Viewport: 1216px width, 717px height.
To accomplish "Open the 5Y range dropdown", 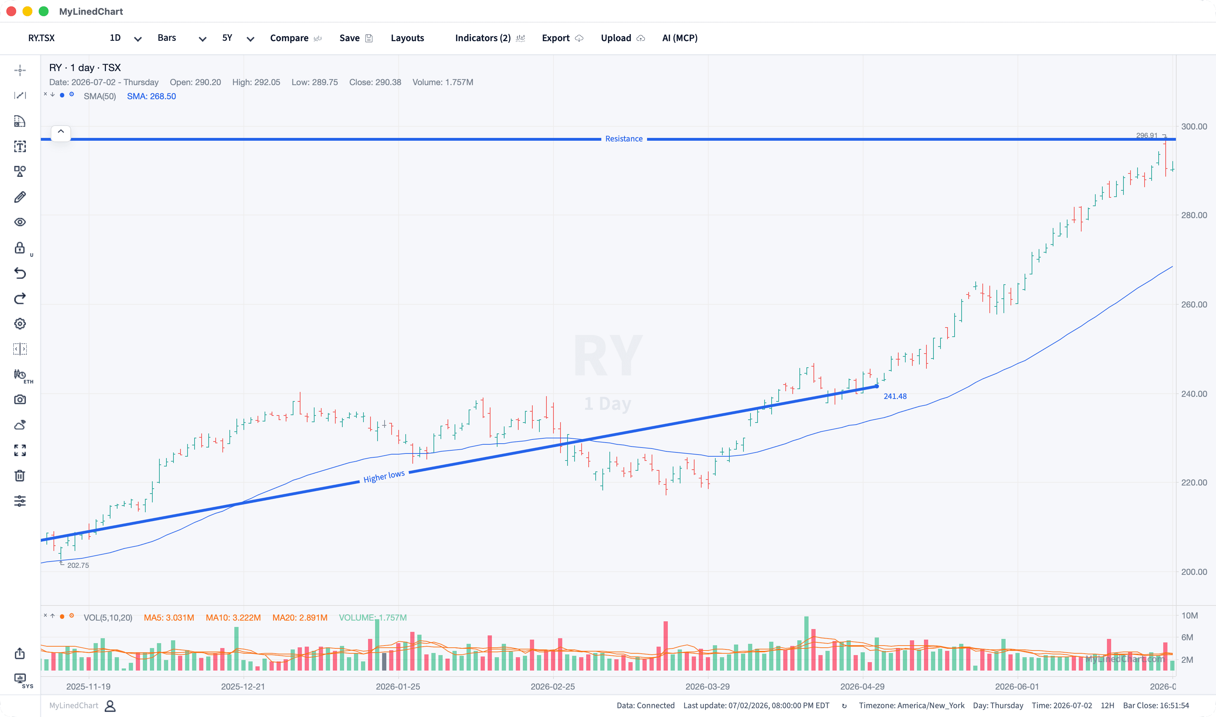I will pyautogui.click(x=238, y=38).
